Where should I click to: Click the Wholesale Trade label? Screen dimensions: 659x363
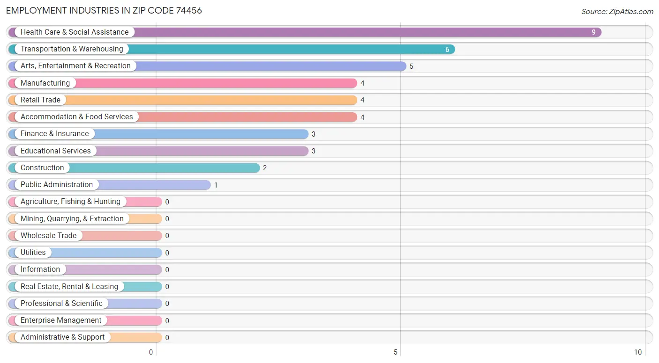(48, 235)
